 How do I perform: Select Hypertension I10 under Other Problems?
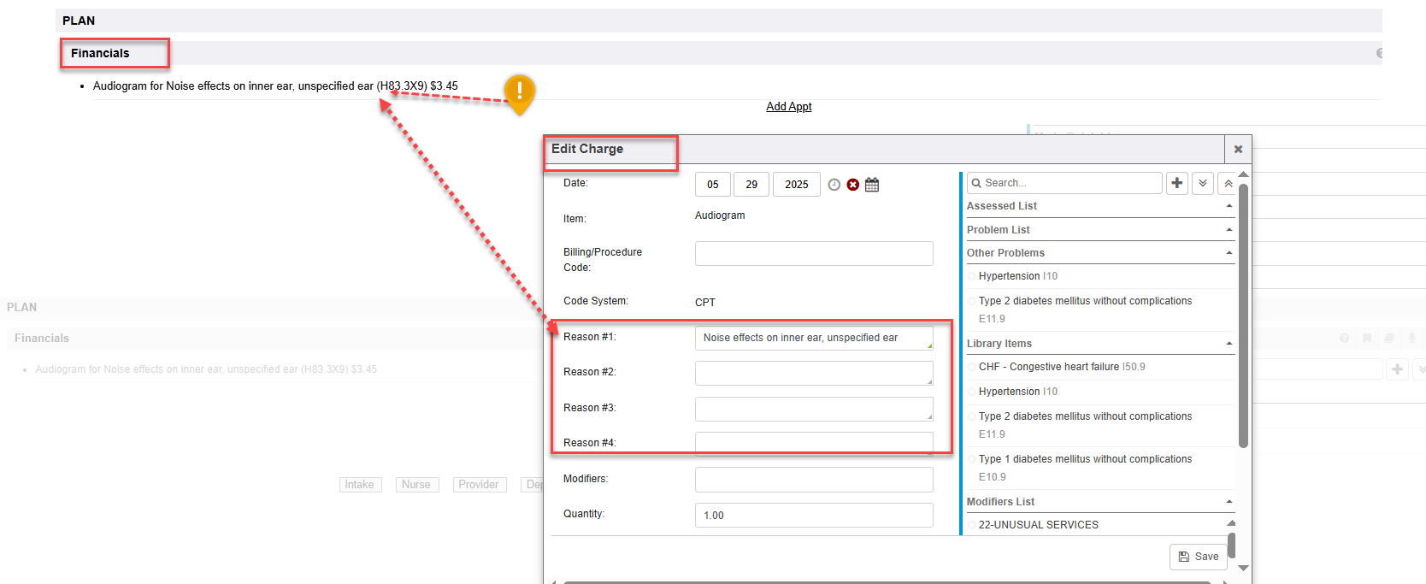[973, 276]
